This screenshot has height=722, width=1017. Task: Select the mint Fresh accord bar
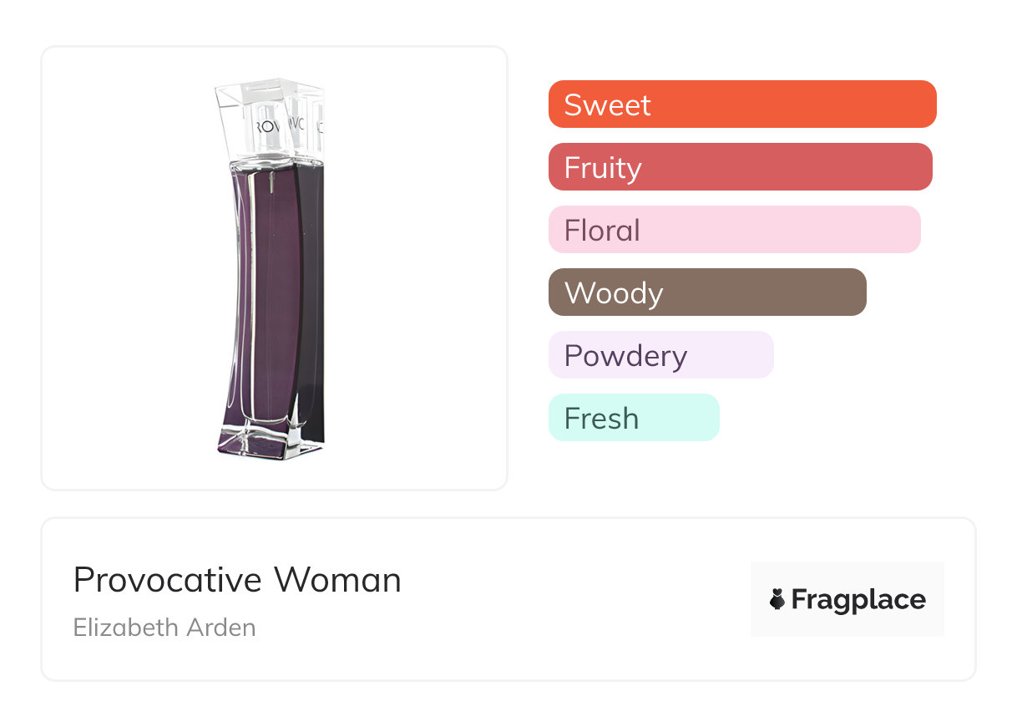(x=634, y=418)
